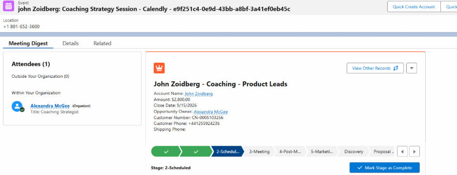Select the 3-Meeting stage in path

coord(259,152)
